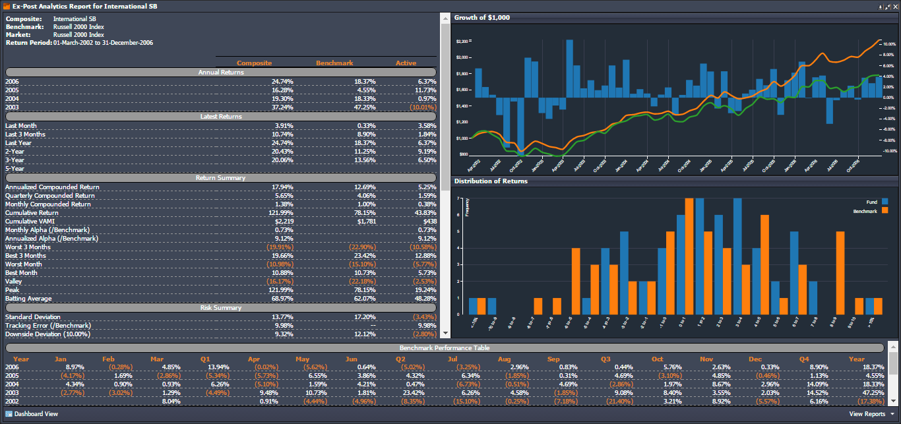Select the Composite column header
This screenshot has width=901, height=424.
[254, 63]
